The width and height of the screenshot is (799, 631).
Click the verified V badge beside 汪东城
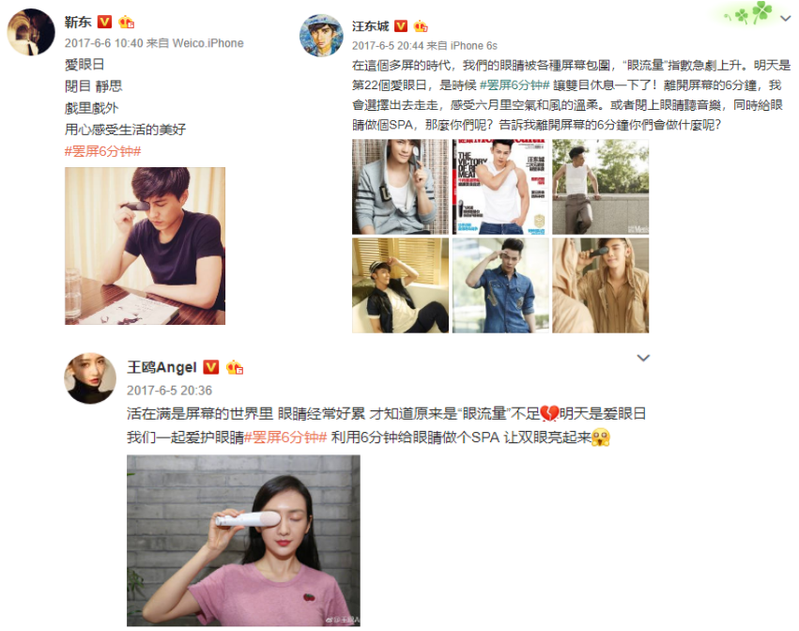(401, 25)
